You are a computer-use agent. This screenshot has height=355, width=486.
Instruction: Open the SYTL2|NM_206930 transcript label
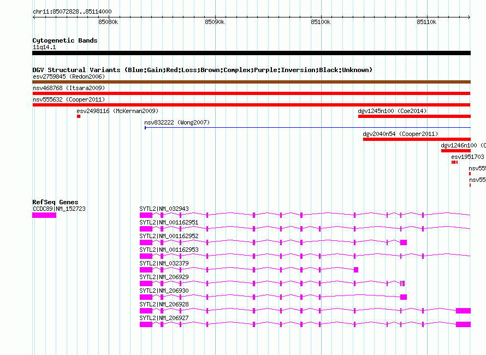tap(164, 291)
